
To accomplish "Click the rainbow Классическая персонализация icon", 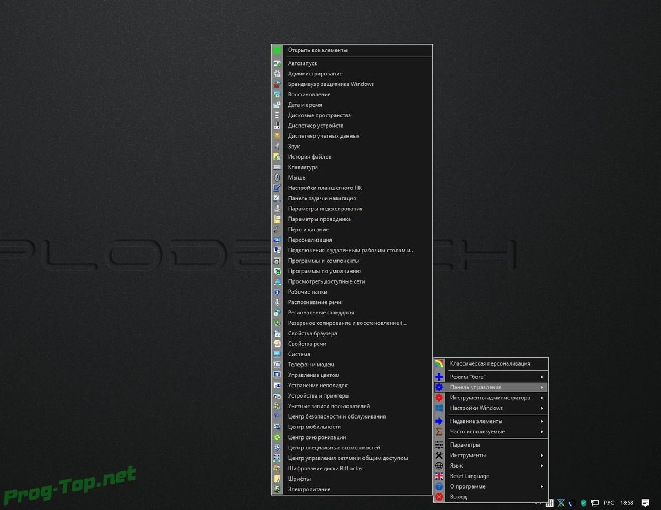I will coord(439,363).
